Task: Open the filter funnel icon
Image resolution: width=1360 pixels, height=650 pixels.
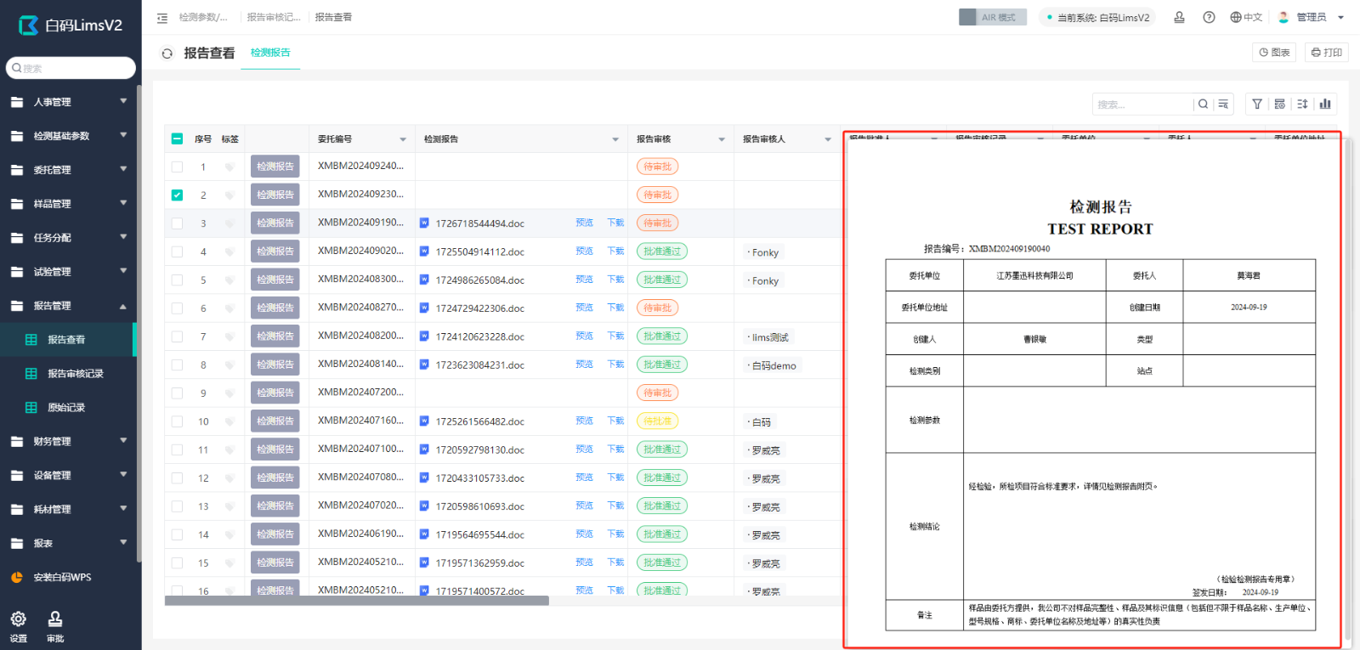Action: pyautogui.click(x=1257, y=105)
